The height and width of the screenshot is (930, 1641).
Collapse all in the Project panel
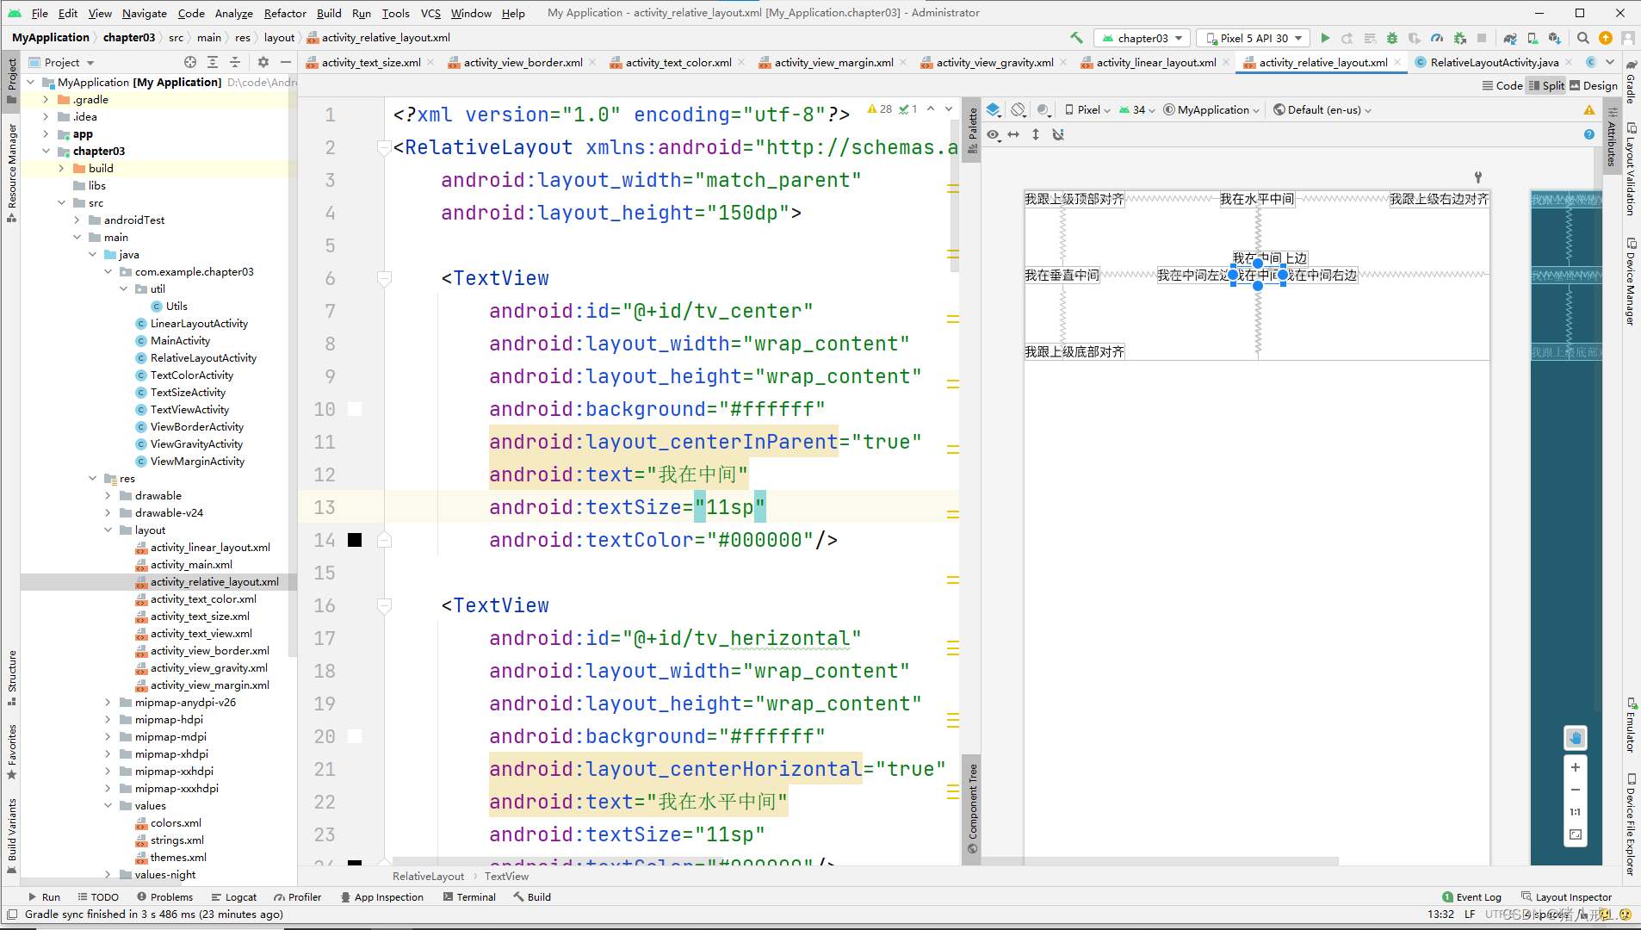click(x=235, y=62)
